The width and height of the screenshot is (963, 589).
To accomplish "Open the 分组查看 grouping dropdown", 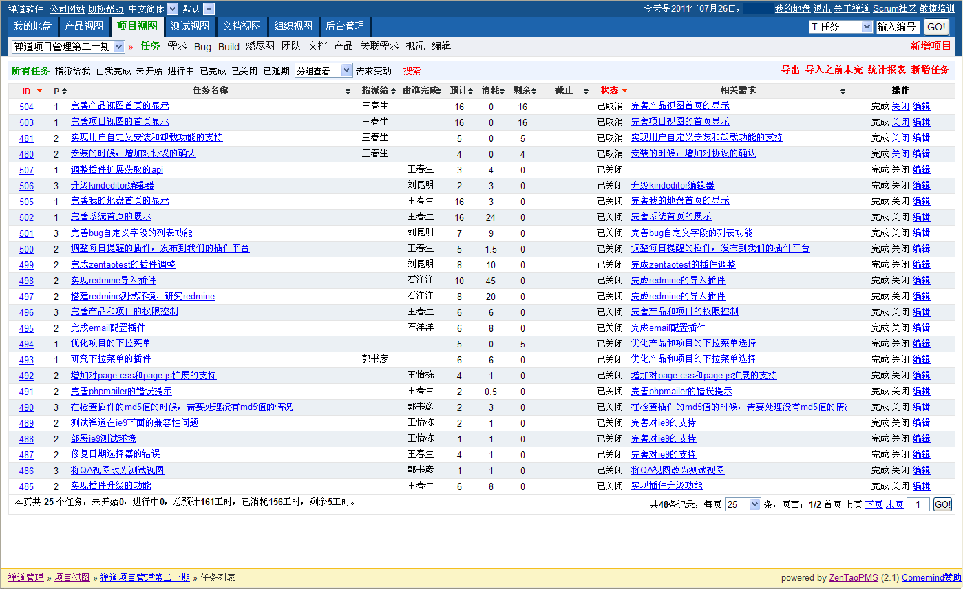I will pos(346,71).
